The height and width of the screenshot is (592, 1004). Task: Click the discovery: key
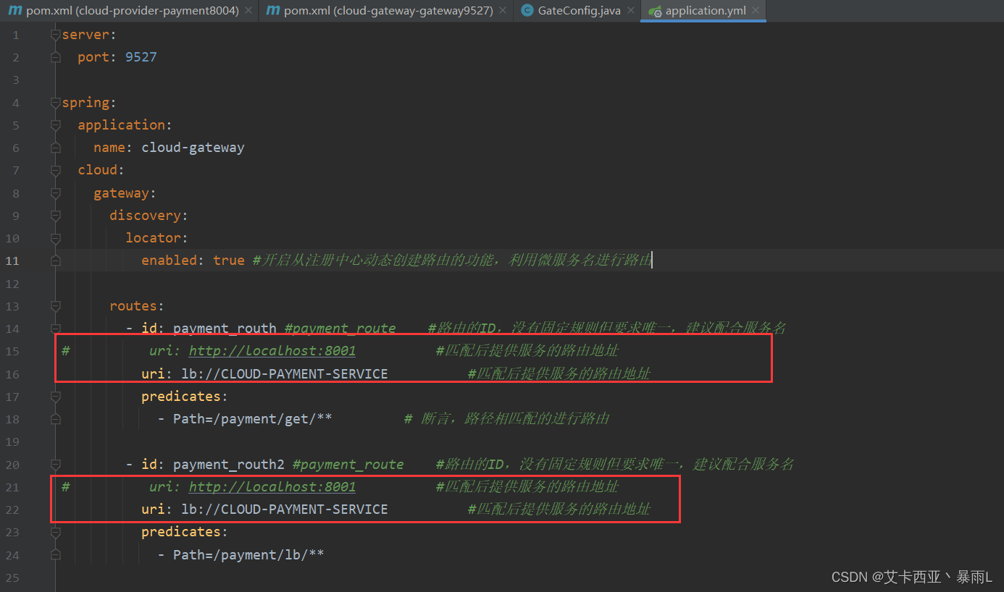point(149,216)
